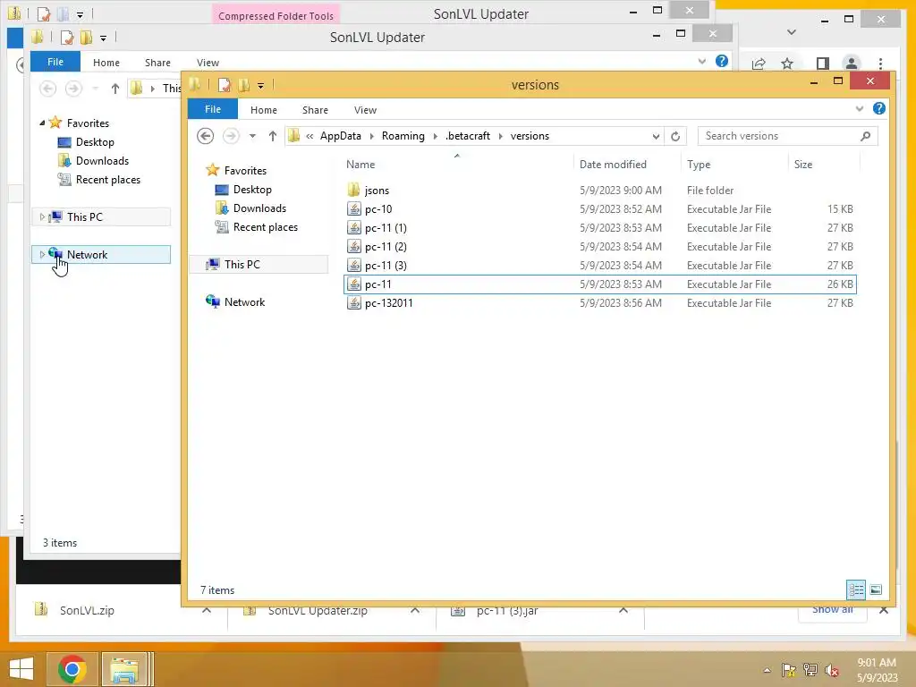Open Home tab in SonLVL Updater window
Image resolution: width=916 pixels, height=687 pixels.
[106, 63]
